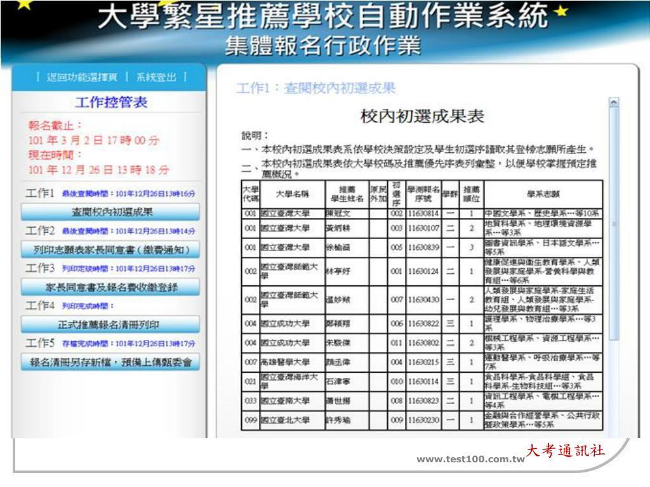Viewport: 650px width, 487px height.
Task: Click the 初選序 column header
Action: pos(396,194)
